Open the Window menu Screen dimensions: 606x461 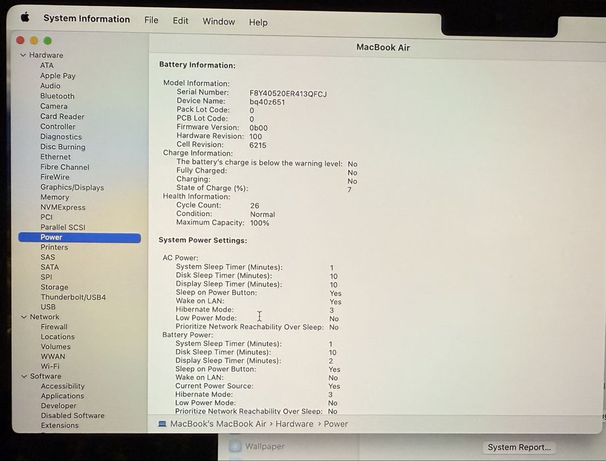click(219, 22)
